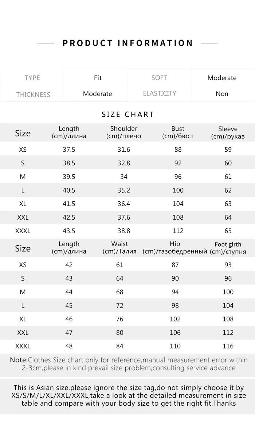
Task: Select the THICKNESS label cell
Action: [33, 94]
